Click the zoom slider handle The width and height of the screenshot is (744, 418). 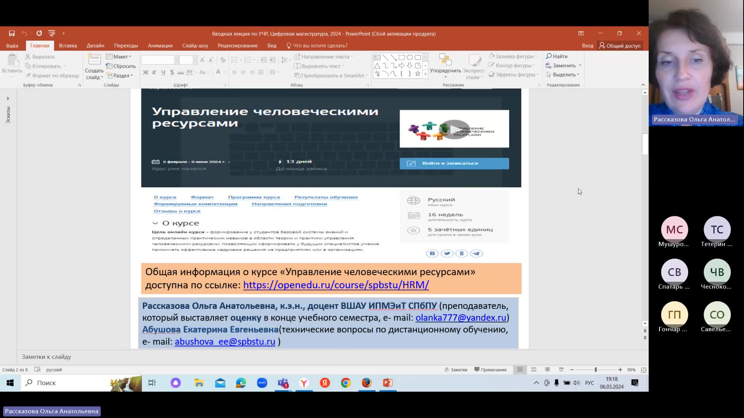tap(596, 370)
